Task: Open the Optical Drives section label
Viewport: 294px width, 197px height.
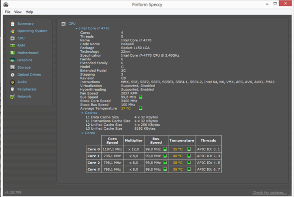Action: click(x=29, y=75)
